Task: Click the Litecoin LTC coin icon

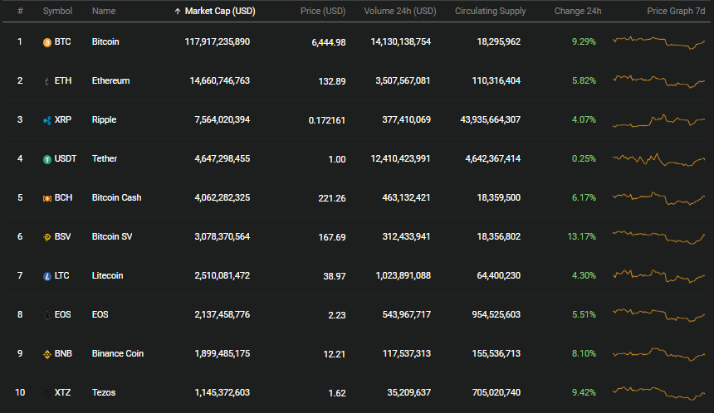Action: coord(46,276)
